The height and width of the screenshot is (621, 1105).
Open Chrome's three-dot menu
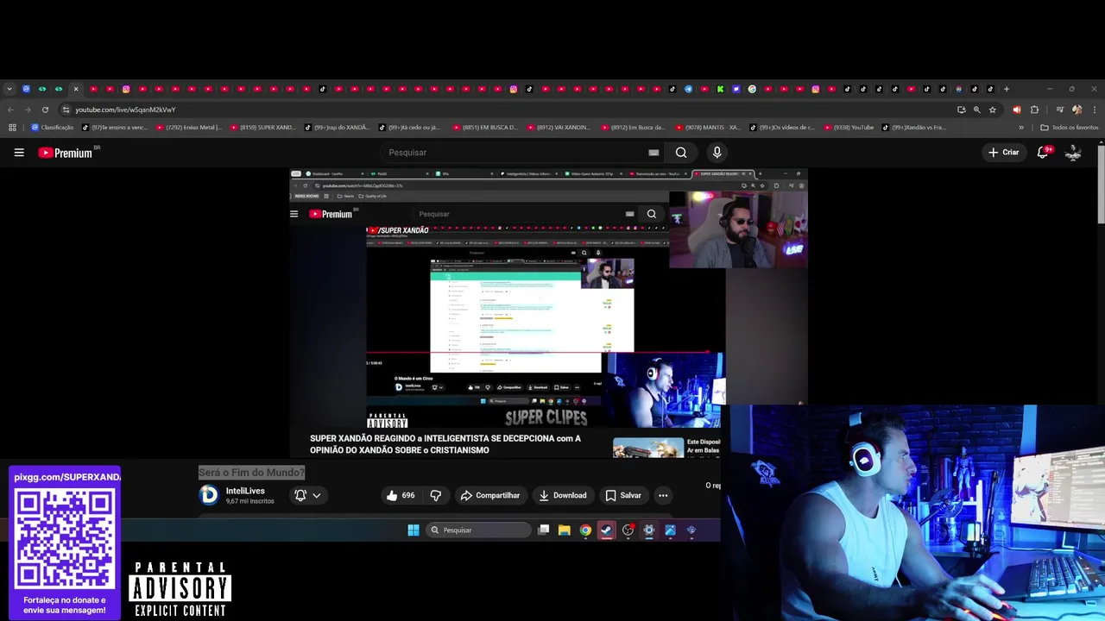[1095, 110]
